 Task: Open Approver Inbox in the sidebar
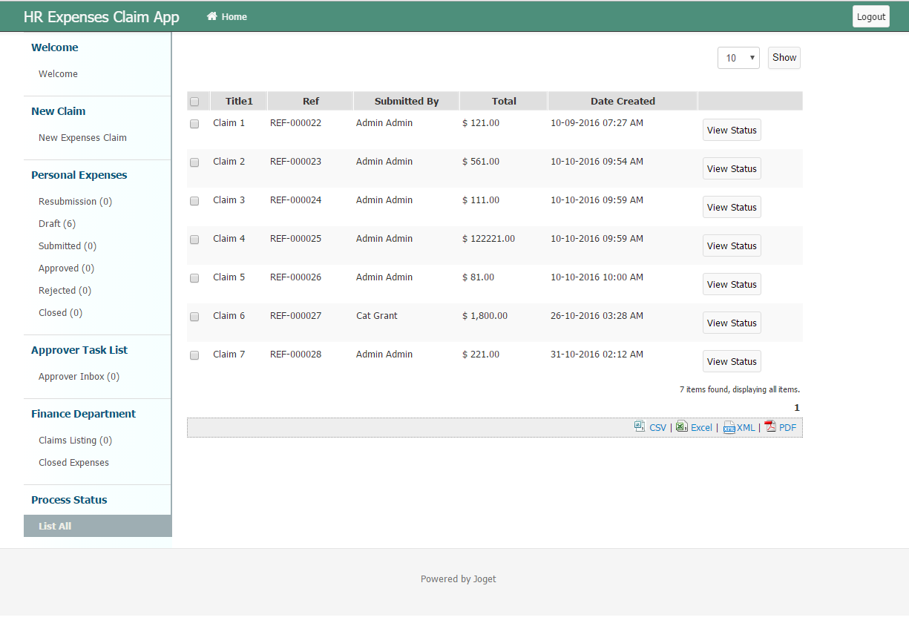(79, 376)
